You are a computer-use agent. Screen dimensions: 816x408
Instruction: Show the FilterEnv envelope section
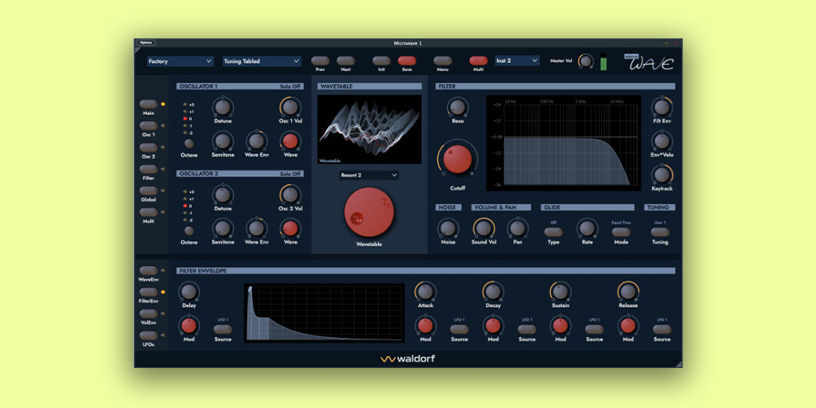coord(149,292)
